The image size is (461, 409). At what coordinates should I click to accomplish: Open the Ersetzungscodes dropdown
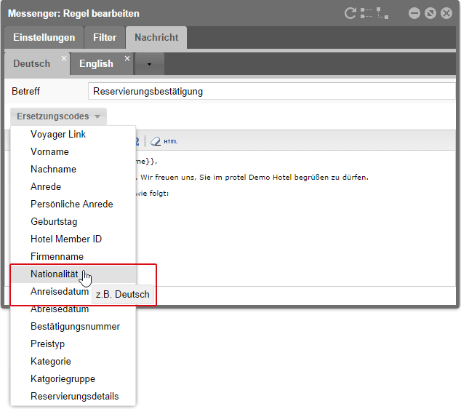[x=58, y=116]
